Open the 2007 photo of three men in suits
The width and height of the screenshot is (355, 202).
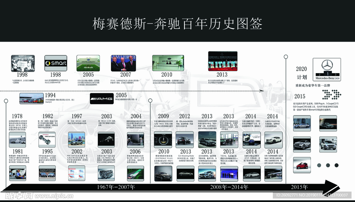click(x=123, y=63)
